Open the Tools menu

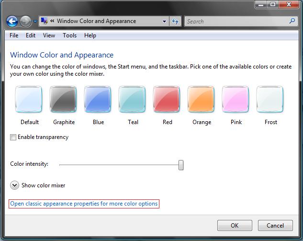click(69, 35)
